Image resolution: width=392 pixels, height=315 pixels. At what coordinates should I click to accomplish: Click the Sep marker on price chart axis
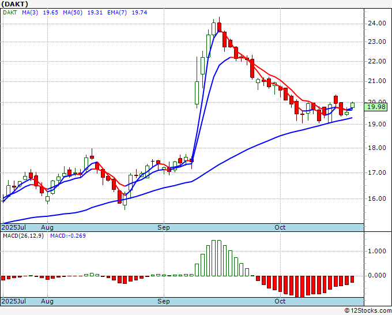(x=164, y=227)
